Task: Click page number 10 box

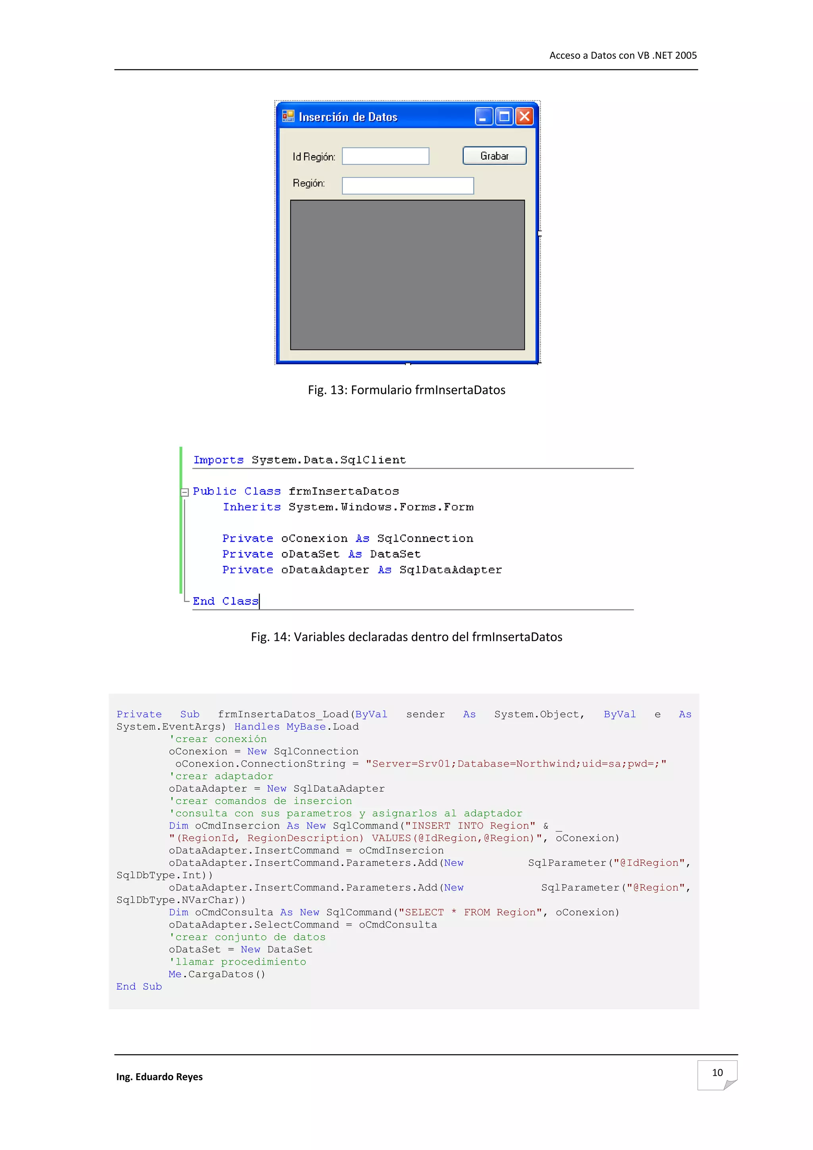Action: pyautogui.click(x=717, y=1075)
